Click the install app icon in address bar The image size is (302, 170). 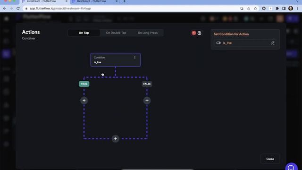[242, 8]
